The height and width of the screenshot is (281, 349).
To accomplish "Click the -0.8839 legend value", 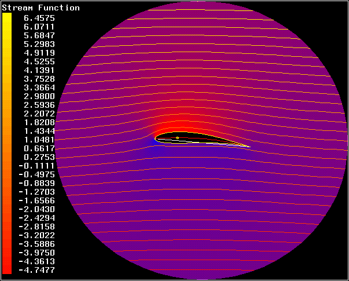I will (36, 183).
